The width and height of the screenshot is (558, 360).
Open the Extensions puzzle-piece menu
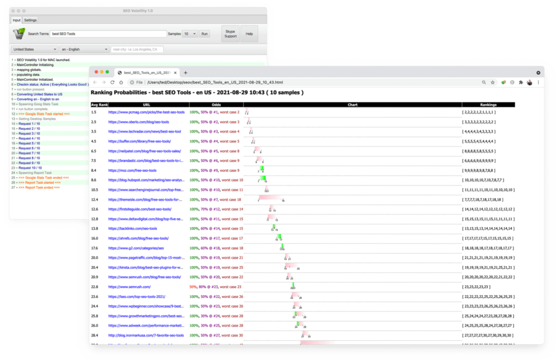[520, 82]
